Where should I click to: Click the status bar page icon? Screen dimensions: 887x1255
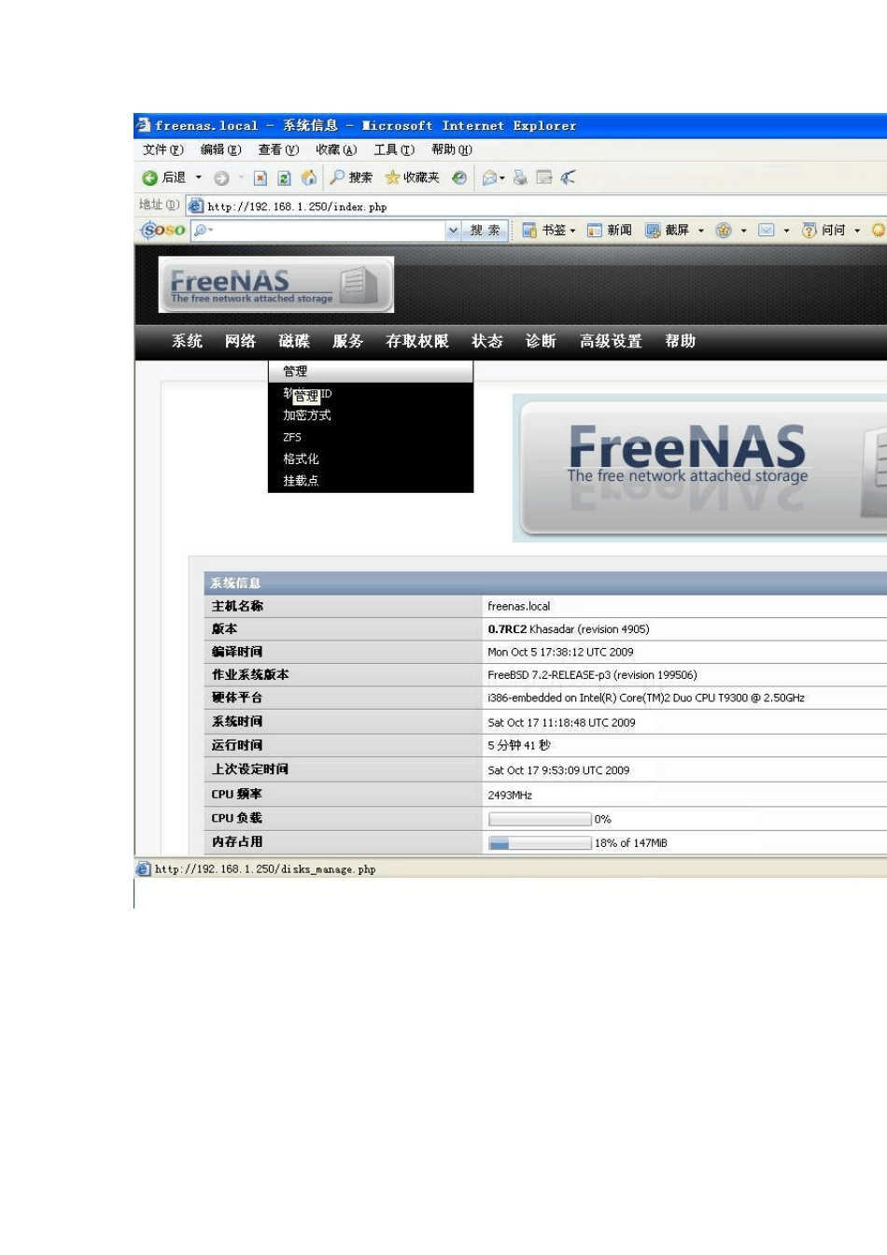(143, 868)
